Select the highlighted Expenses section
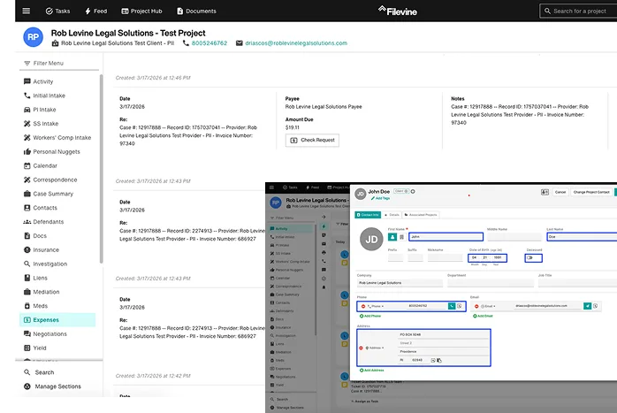The height and width of the screenshot is (413, 617). (x=57, y=319)
